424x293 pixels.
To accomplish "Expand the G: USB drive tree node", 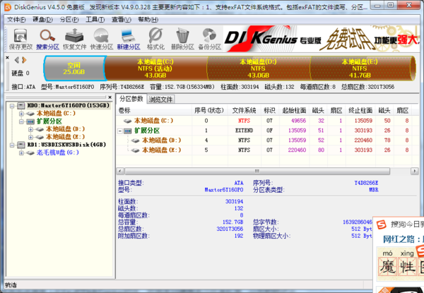I will pyautogui.click(x=21, y=153).
